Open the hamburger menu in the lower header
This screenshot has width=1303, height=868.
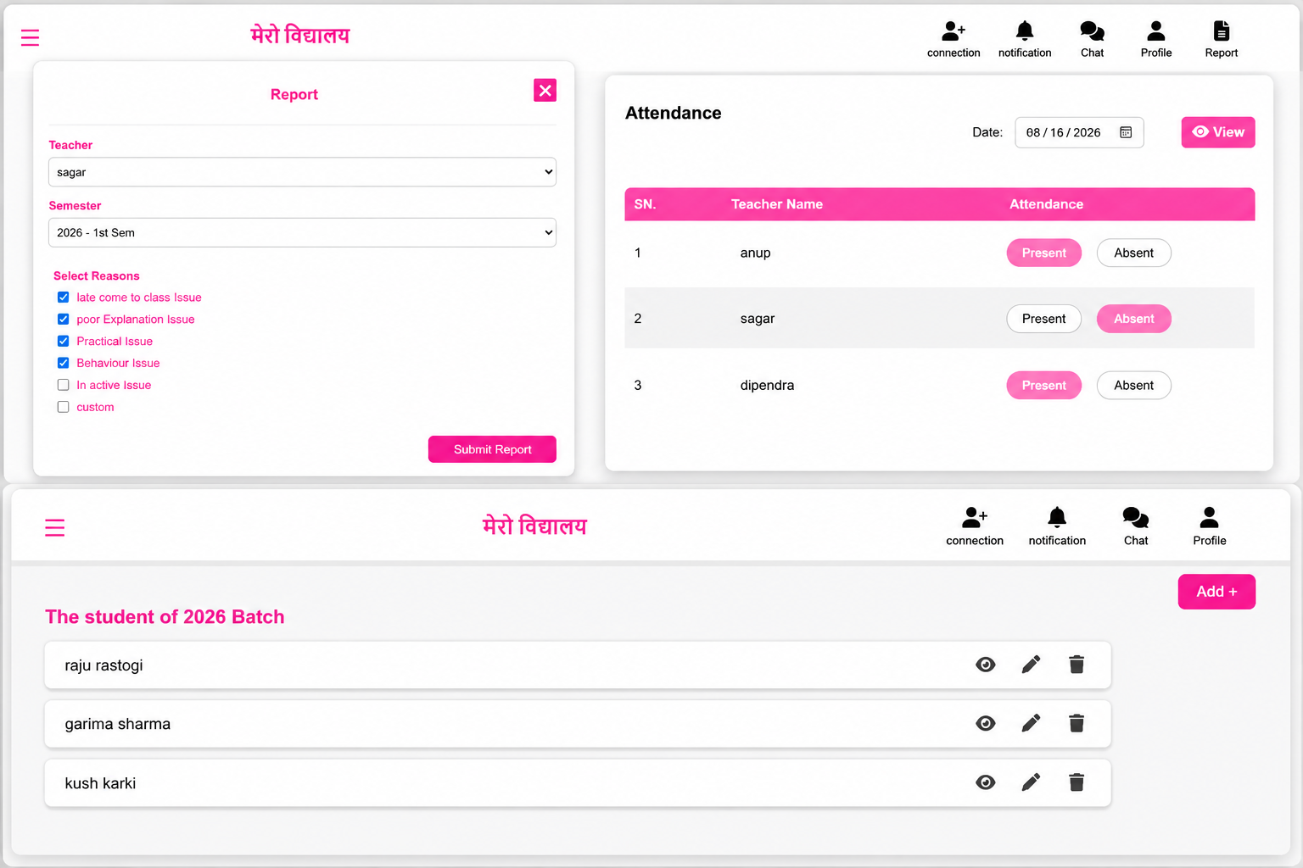(54, 527)
